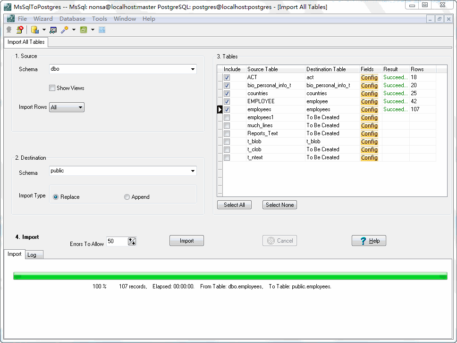This screenshot has width=457, height=343.
Task: Click the blue list view toolbar icon
Action: point(102,30)
